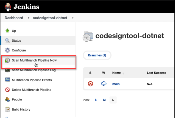The height and width of the screenshot is (118, 175).
Task: Click the Jenkins butler logo
Action: point(8,6)
